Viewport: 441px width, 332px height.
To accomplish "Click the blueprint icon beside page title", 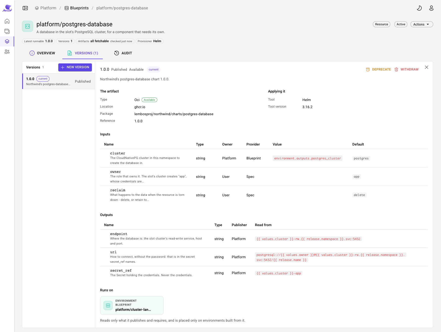I will [x=28, y=26].
